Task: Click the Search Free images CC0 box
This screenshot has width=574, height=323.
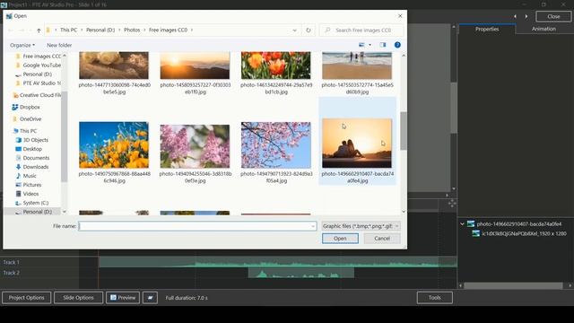Action: pyautogui.click(x=361, y=30)
